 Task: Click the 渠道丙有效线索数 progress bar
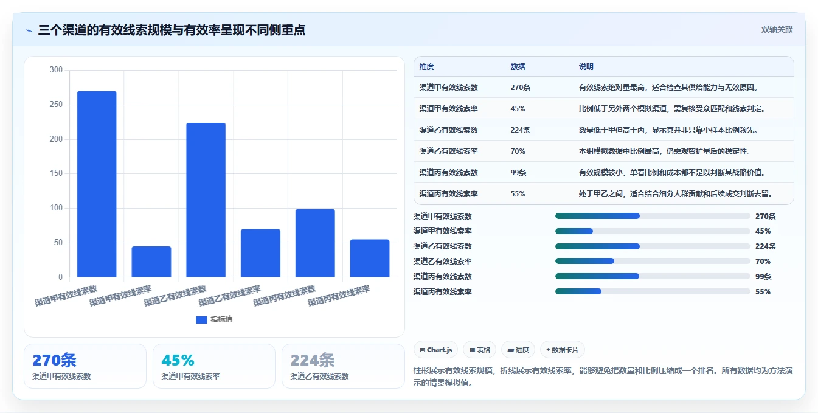[x=653, y=276]
